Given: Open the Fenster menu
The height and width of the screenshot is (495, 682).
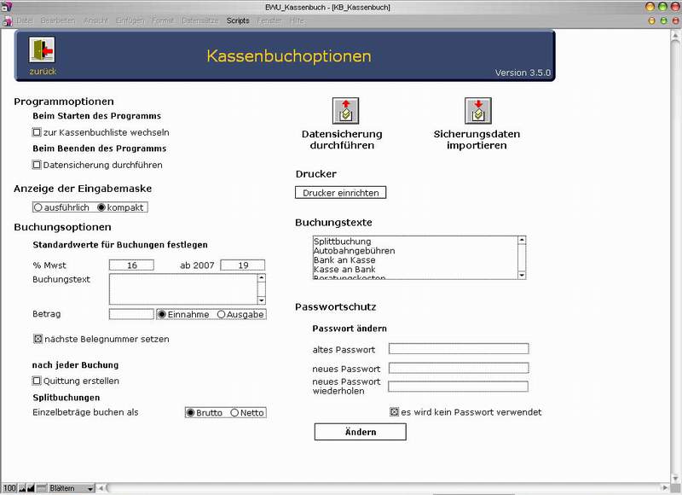Looking at the screenshot, I should (269, 20).
